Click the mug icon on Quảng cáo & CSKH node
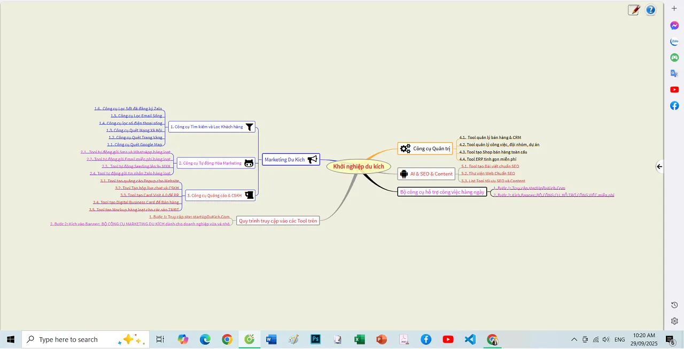Image resolution: width=684 pixels, height=349 pixels. click(249, 195)
